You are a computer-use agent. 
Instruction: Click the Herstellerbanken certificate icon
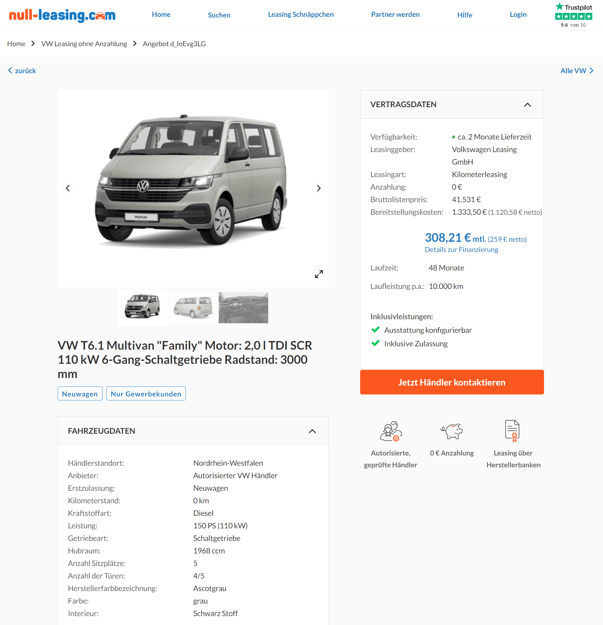[x=512, y=431]
